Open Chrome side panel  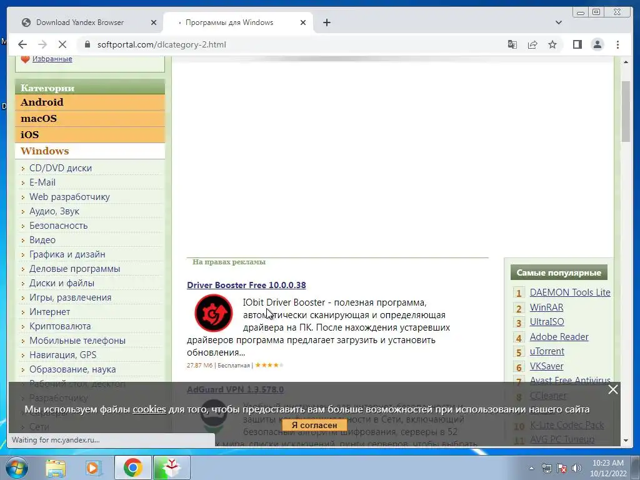(x=577, y=44)
